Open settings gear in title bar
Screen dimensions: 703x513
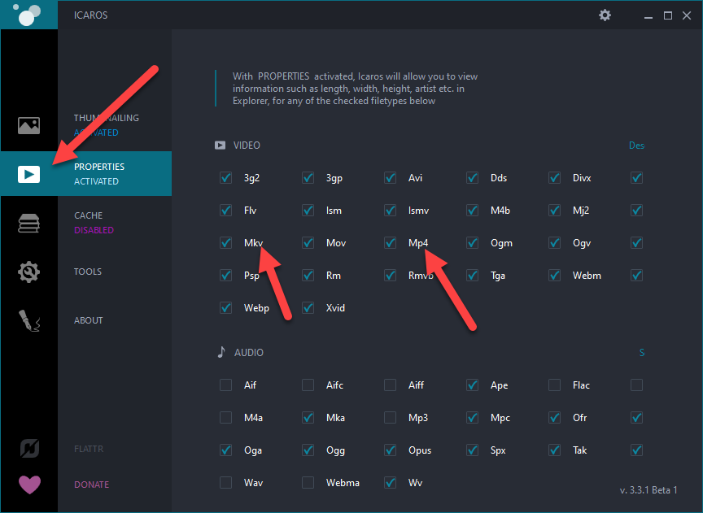click(605, 15)
